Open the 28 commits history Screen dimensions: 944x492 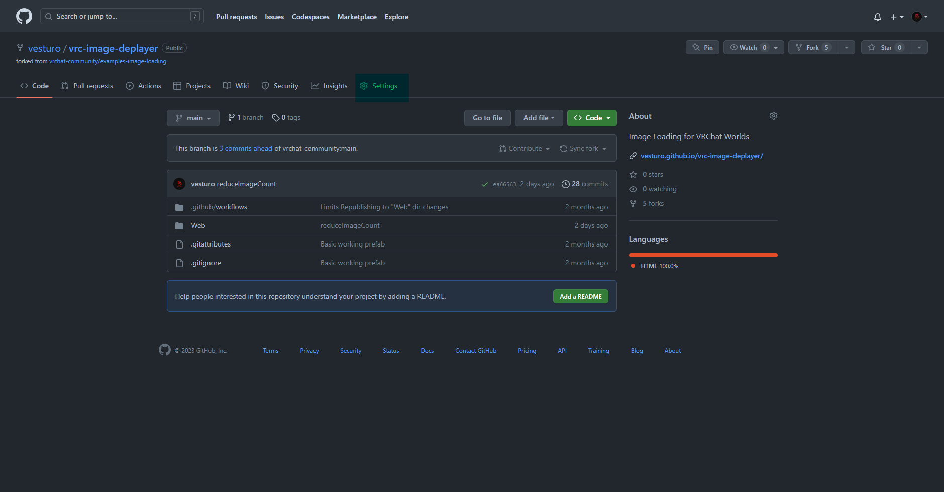click(x=585, y=184)
